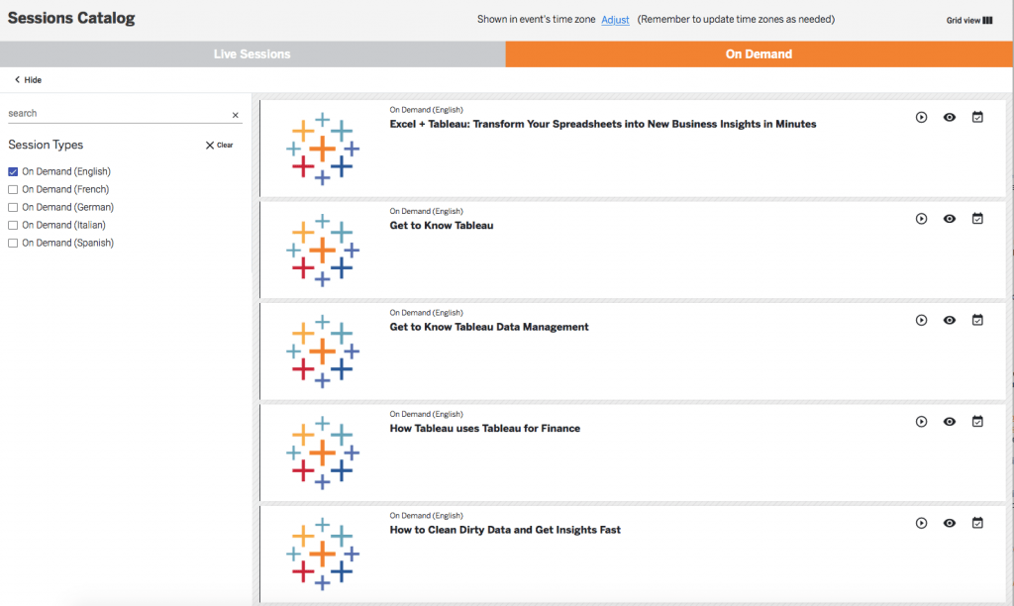
Task: Tick On Demand (German) session type
Action: (x=13, y=207)
